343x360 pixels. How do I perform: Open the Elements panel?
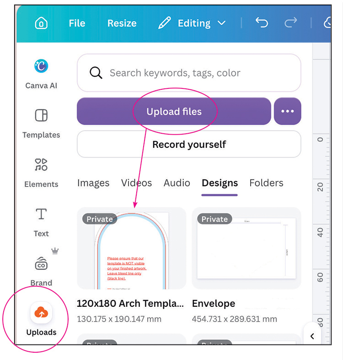coord(41,173)
